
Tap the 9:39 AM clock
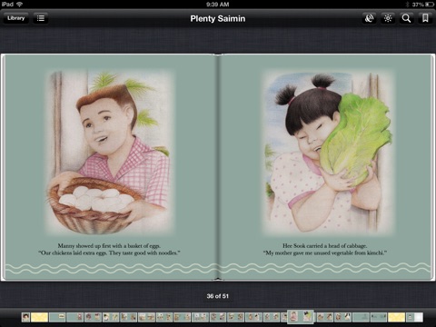point(217,5)
